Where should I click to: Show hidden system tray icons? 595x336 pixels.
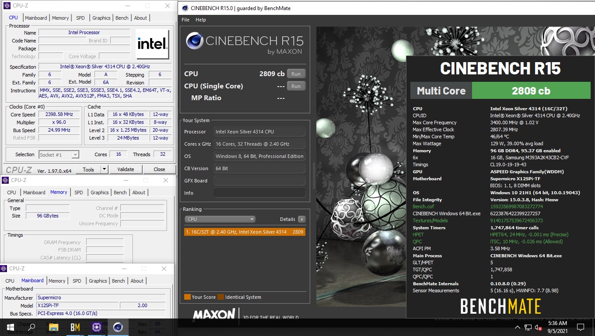[x=518, y=327]
